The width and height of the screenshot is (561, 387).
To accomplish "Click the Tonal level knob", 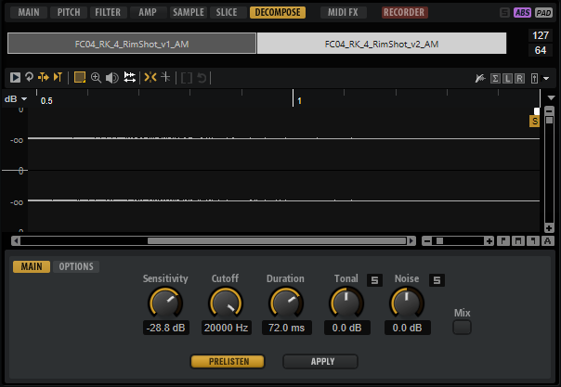I will (346, 303).
